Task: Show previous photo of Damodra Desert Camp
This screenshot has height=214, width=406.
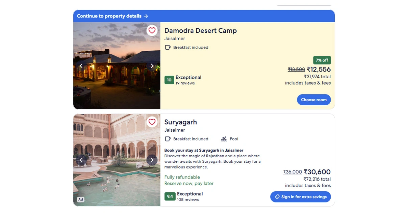Action: (x=81, y=66)
